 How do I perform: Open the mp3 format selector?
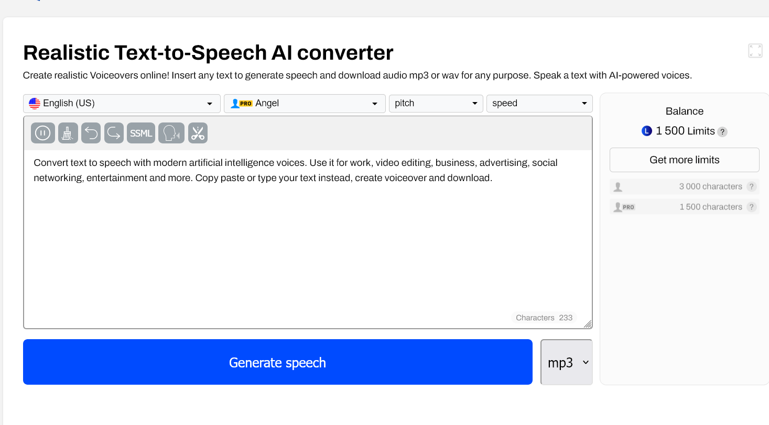click(567, 362)
